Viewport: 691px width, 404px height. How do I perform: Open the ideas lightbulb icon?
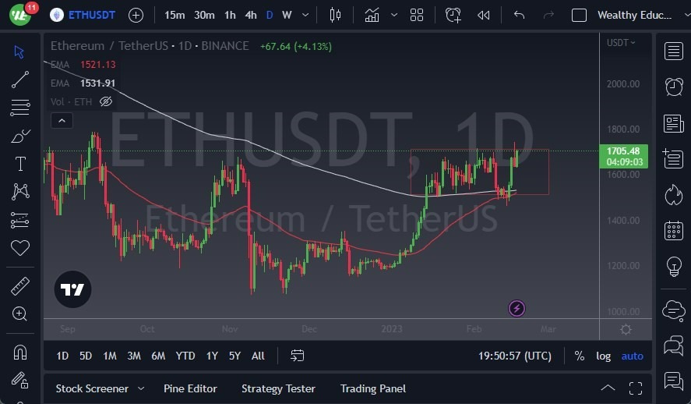point(673,267)
